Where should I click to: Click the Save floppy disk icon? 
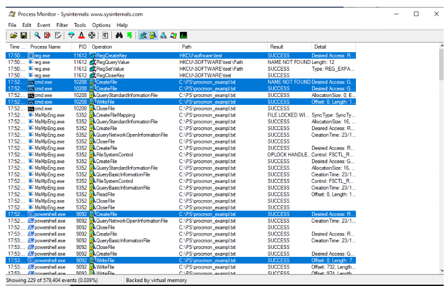[x=24, y=35]
